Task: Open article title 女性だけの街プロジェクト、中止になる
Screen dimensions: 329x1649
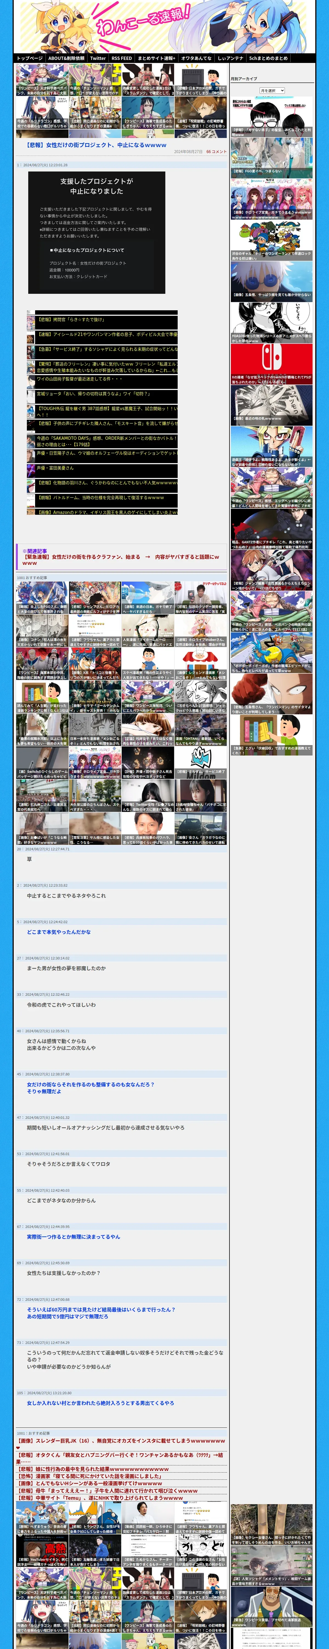Action: (97, 145)
